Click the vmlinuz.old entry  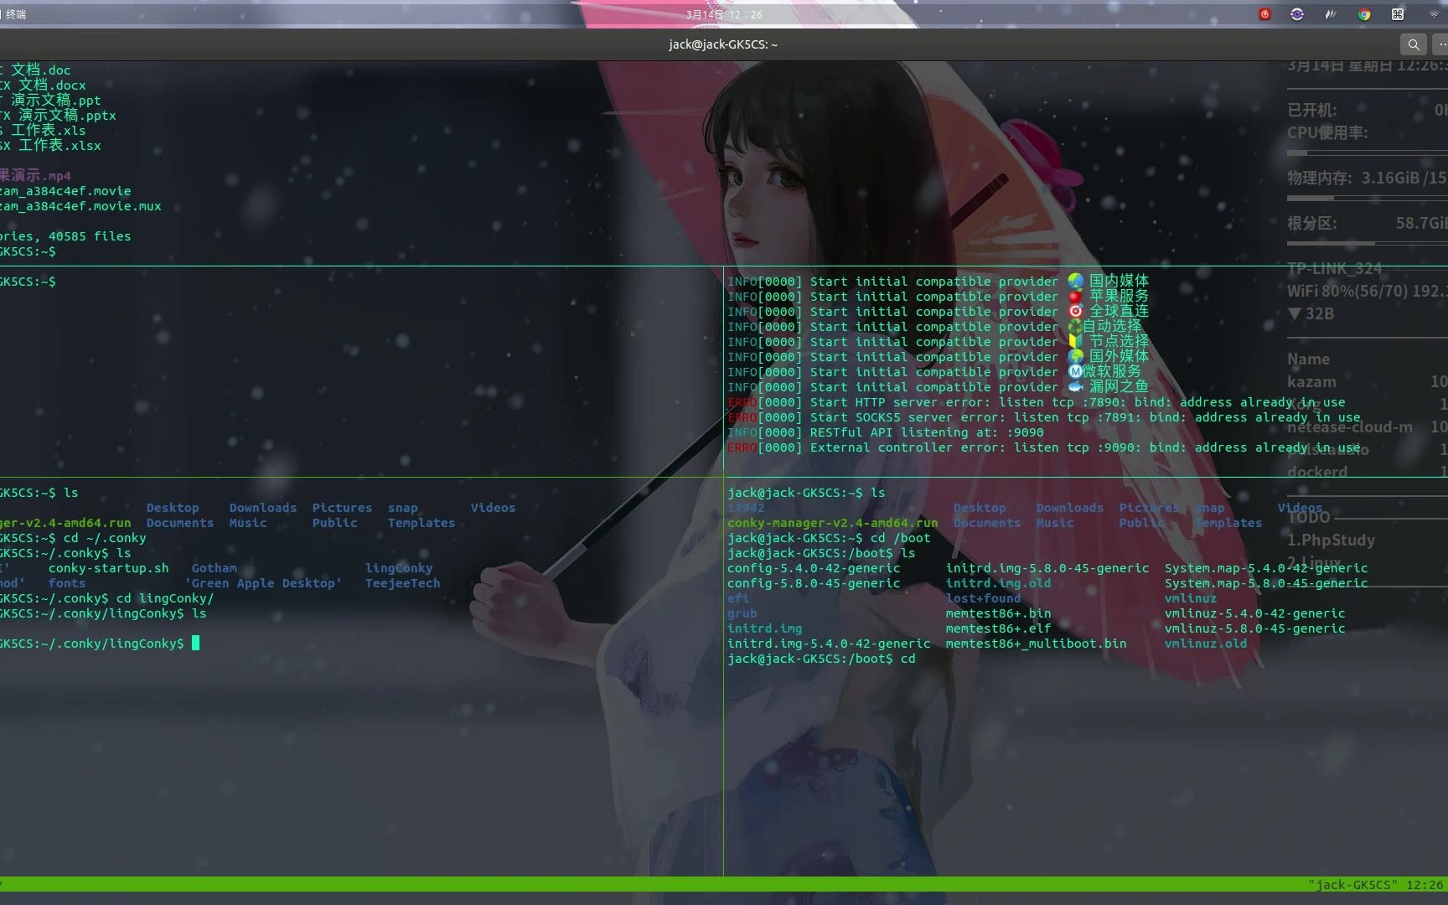click(1206, 644)
